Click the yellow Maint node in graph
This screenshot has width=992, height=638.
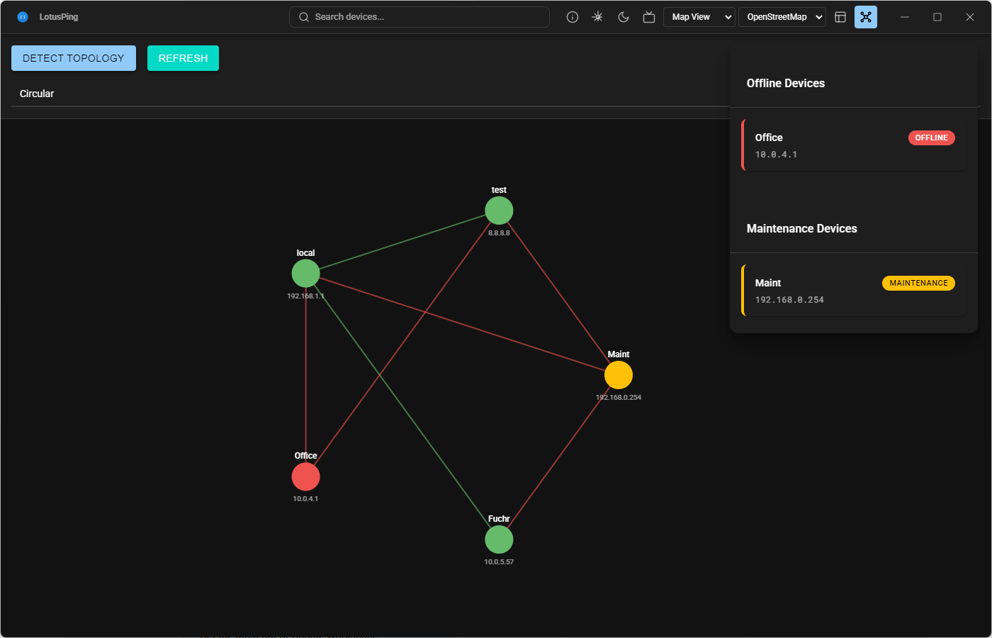click(x=618, y=375)
